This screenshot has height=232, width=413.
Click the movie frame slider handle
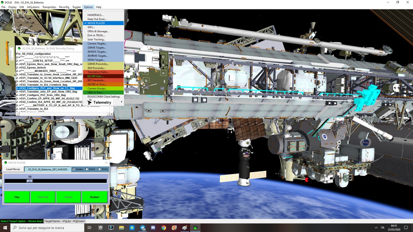coord(30,181)
